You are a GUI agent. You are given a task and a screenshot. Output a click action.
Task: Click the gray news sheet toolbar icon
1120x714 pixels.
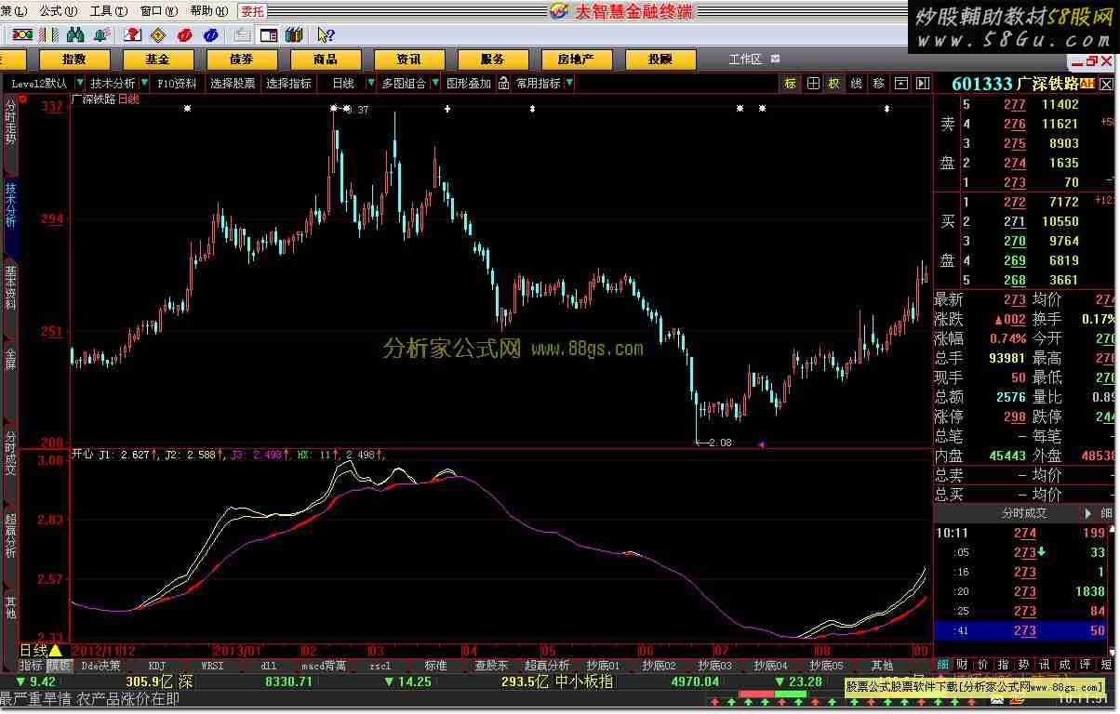pos(242,34)
